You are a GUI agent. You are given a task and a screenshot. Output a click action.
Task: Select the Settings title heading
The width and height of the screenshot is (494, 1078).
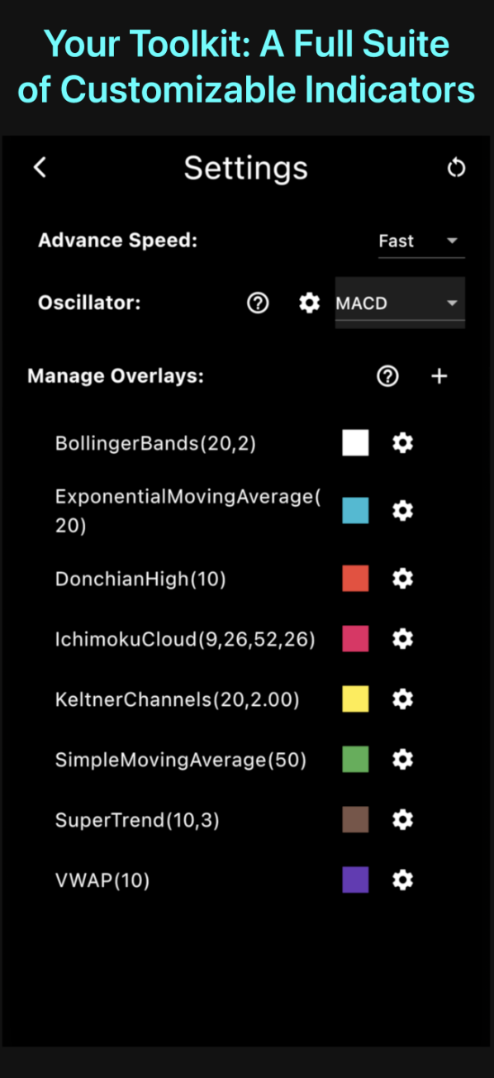245,168
